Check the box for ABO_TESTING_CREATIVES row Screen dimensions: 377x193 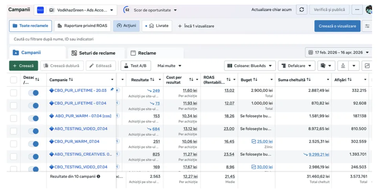14,157
